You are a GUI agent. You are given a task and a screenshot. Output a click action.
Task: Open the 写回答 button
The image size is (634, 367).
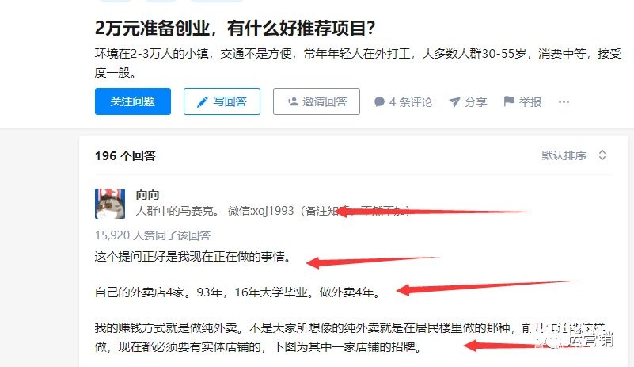point(222,101)
